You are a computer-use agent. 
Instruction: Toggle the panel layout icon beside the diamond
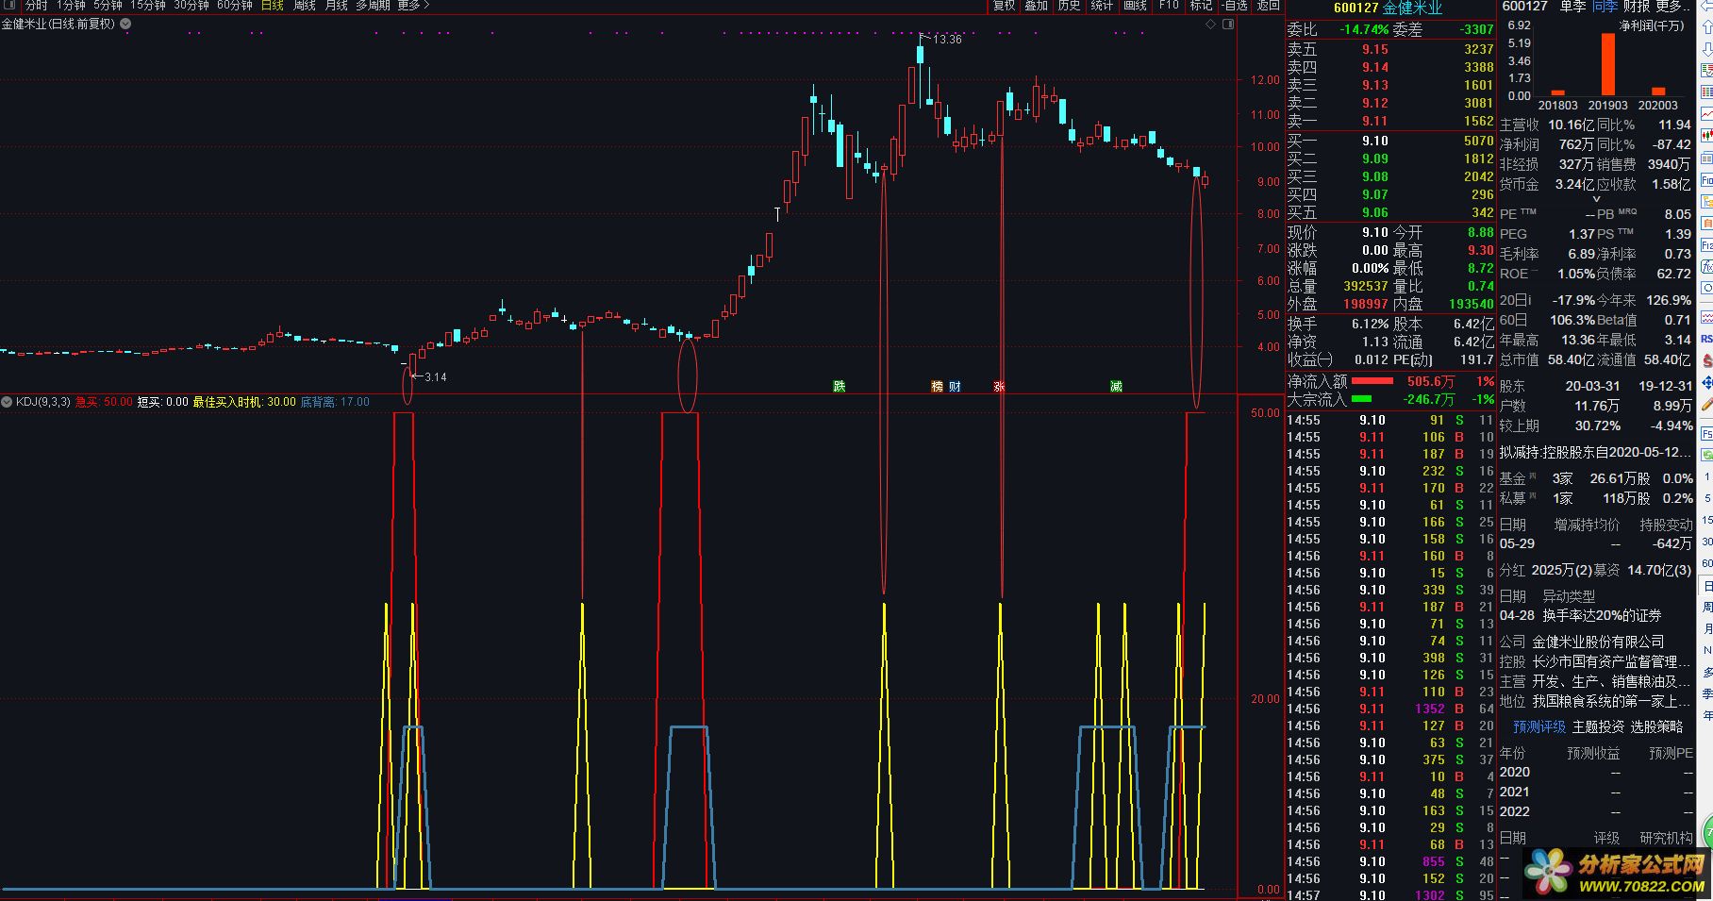(x=1229, y=25)
